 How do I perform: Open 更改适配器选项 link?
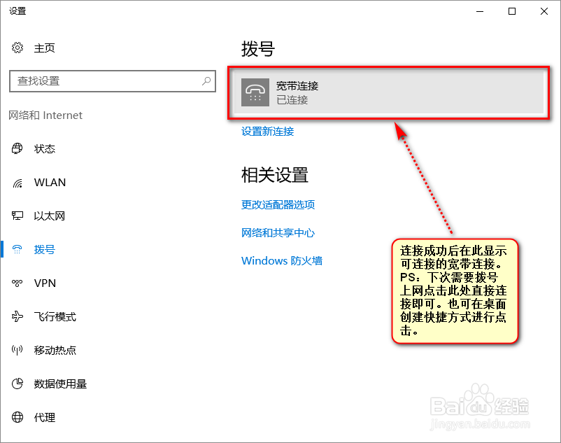click(278, 204)
